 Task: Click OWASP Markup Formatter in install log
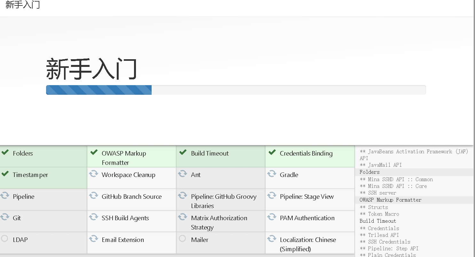(391, 200)
